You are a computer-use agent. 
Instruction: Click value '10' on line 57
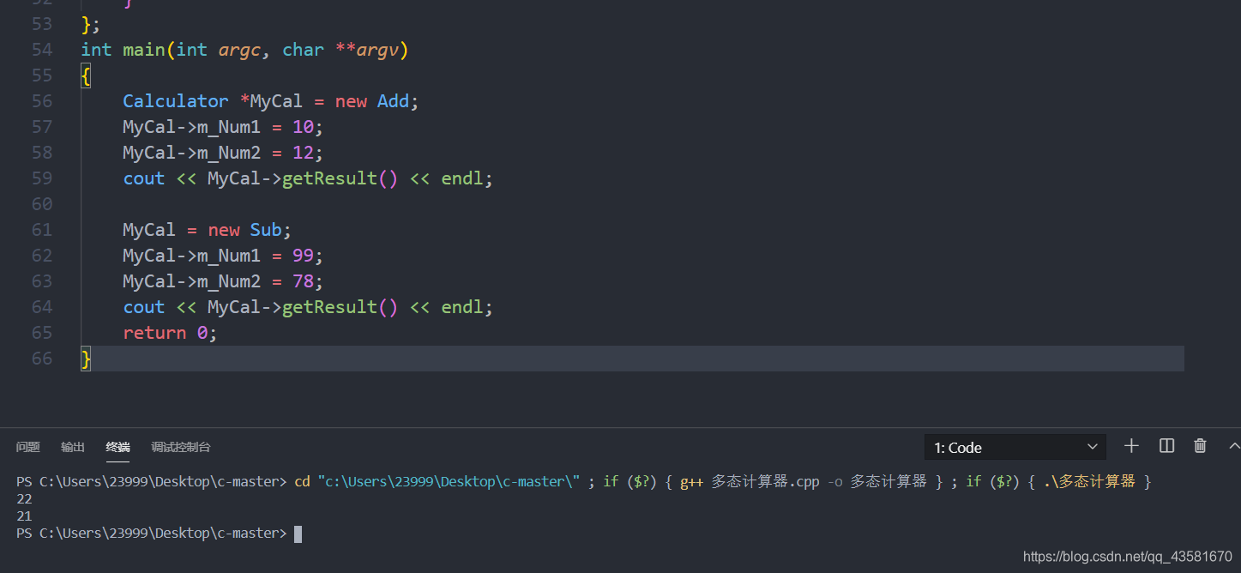[303, 127]
